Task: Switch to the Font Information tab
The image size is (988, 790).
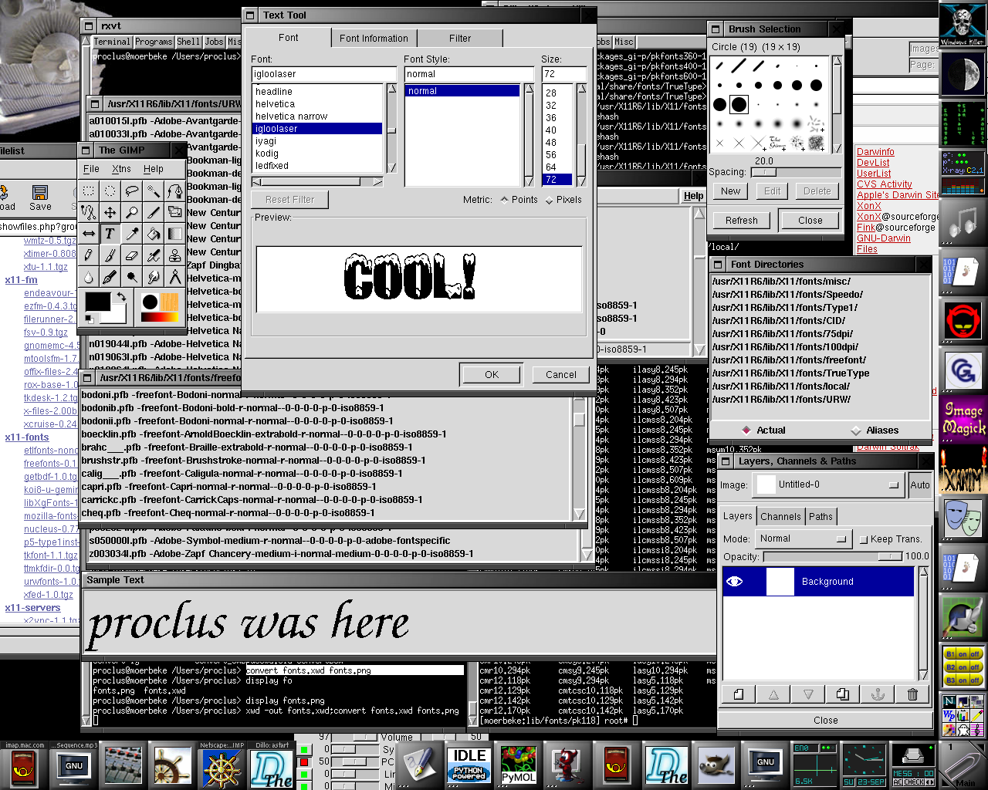Action: click(374, 38)
